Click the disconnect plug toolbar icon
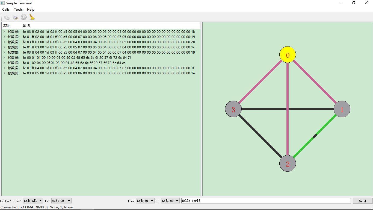The image size is (373, 210). tap(15, 17)
